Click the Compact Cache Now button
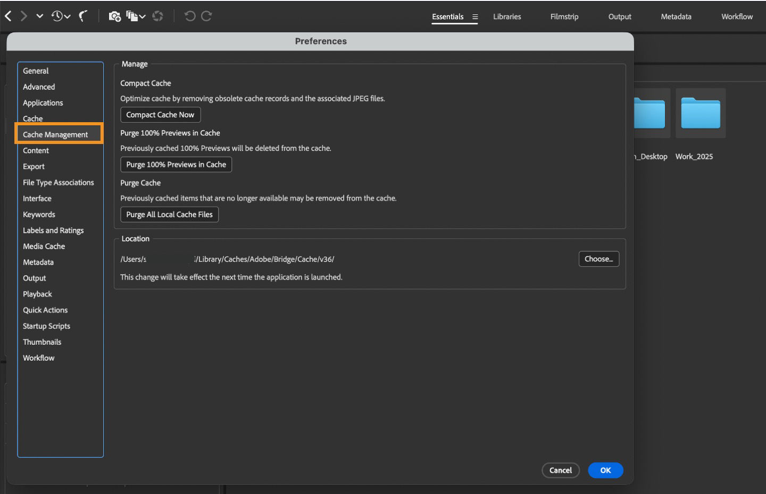The height and width of the screenshot is (494, 766). (x=160, y=115)
